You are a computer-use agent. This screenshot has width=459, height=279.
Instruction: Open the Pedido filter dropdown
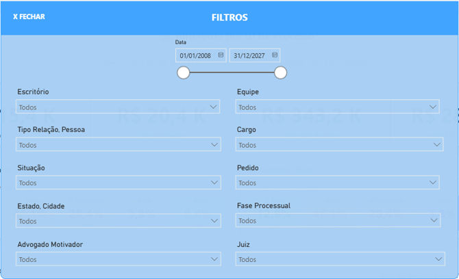337,183
